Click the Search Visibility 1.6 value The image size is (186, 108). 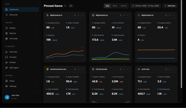coord(68,27)
